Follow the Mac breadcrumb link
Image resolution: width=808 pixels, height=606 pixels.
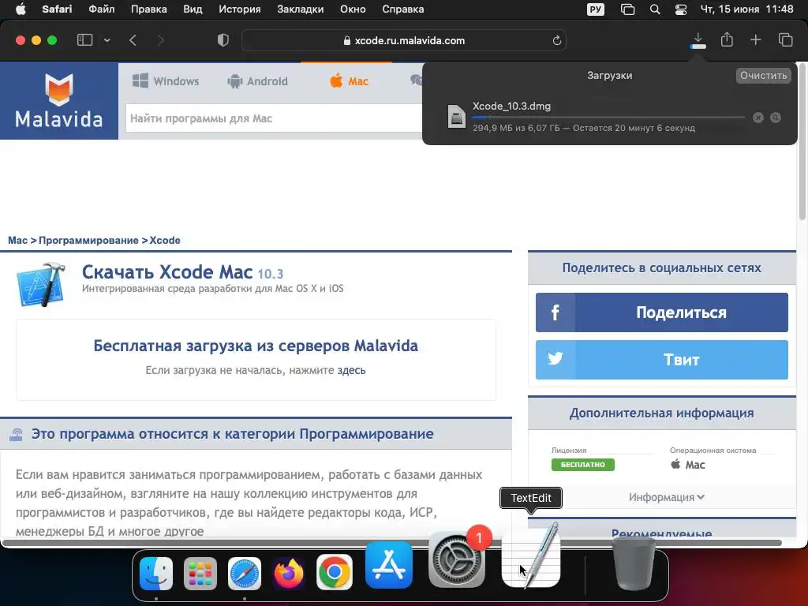coord(17,240)
